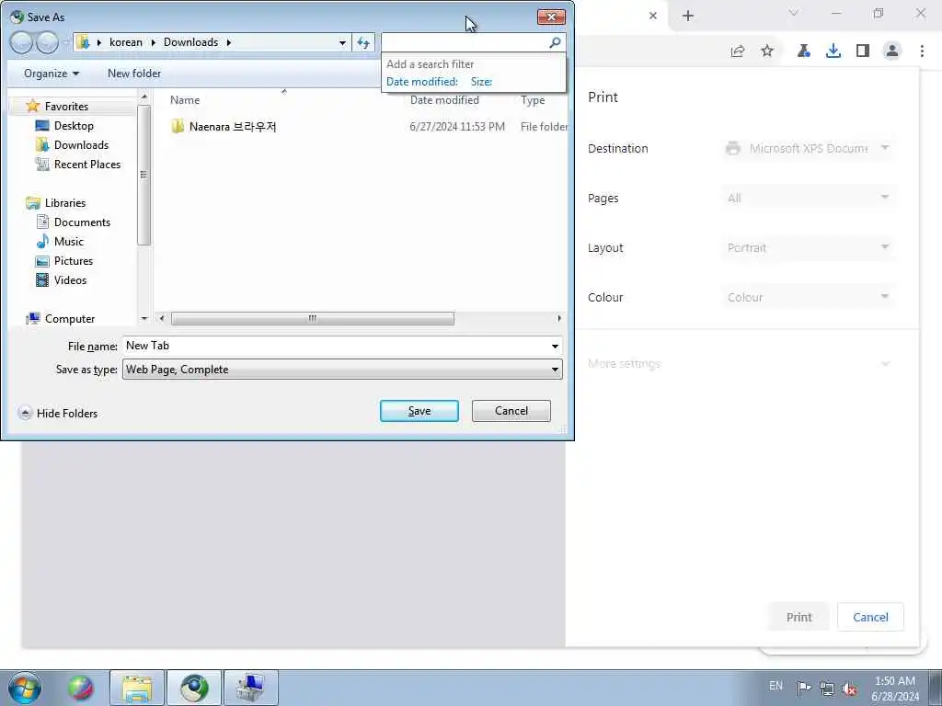Click the muted volume tray icon
The width and height of the screenshot is (942, 706).
[849, 688]
